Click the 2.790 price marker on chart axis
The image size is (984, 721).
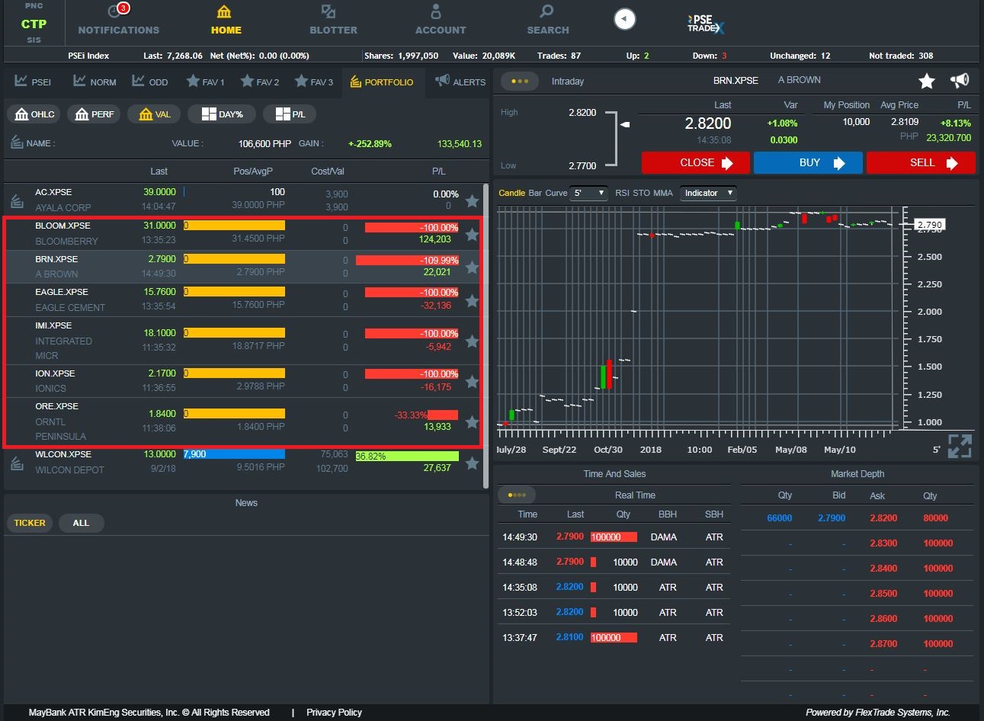pyautogui.click(x=930, y=225)
